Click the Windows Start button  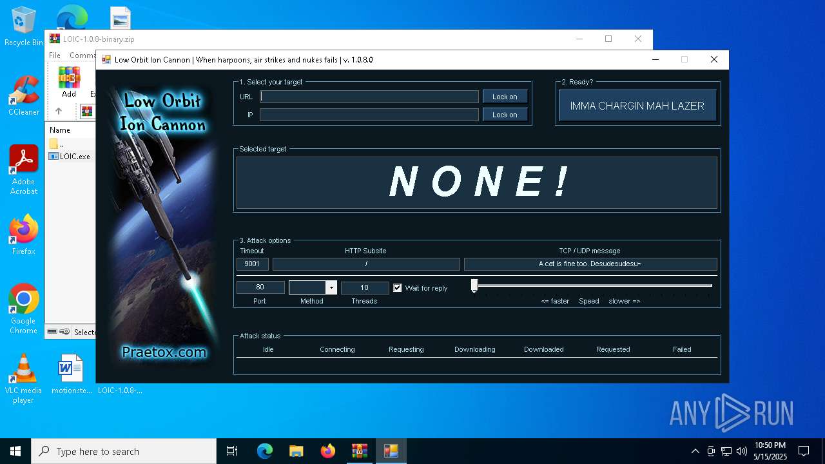tap(15, 451)
